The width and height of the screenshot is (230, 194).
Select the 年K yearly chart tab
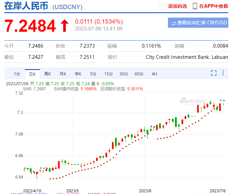click(x=78, y=74)
